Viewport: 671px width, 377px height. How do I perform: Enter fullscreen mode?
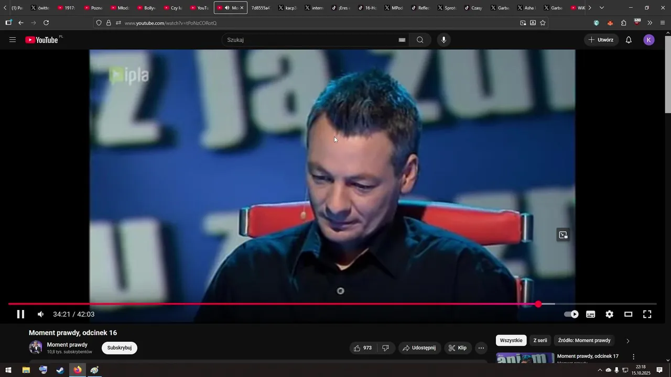pyautogui.click(x=647, y=314)
